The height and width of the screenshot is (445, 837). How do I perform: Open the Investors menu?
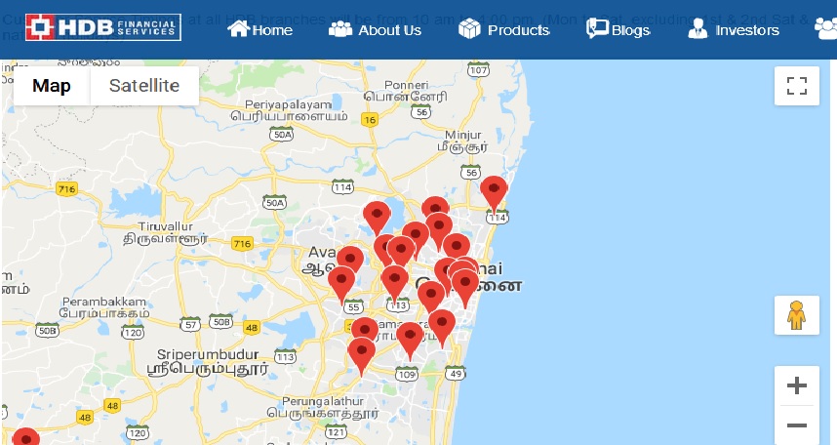click(x=734, y=29)
